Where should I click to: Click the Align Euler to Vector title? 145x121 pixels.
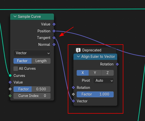point(98,57)
